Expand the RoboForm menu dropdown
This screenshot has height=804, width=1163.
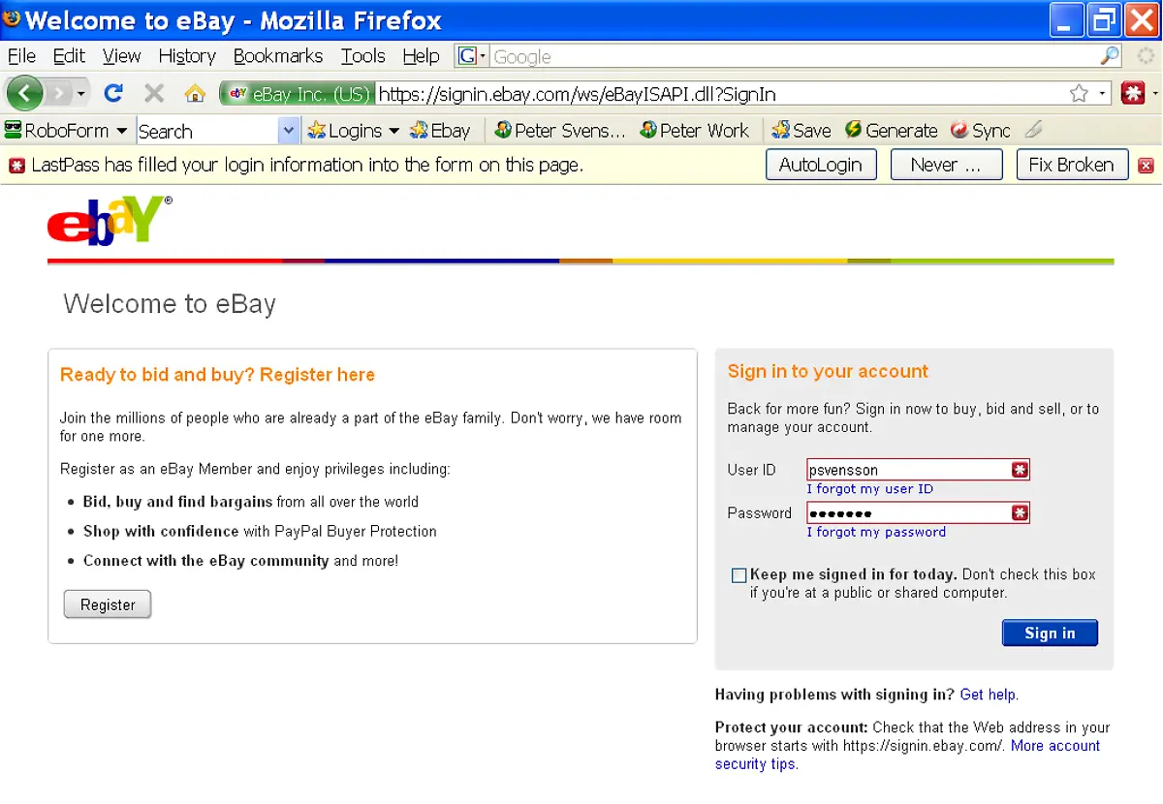point(121,130)
